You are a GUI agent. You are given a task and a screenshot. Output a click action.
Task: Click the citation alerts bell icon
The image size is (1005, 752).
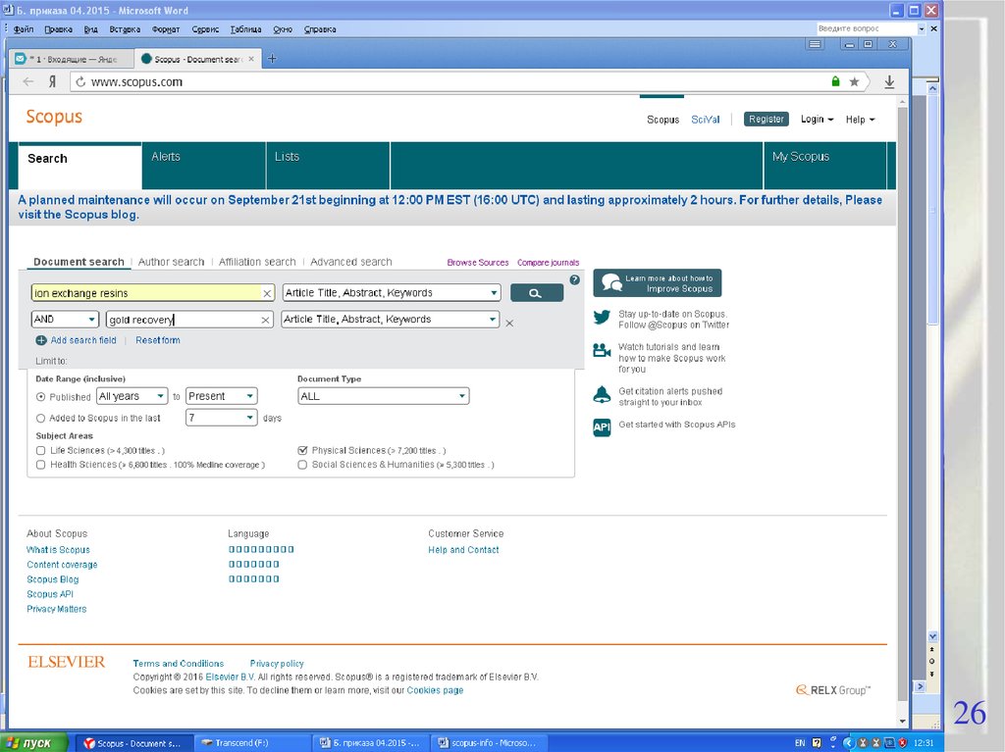click(602, 394)
